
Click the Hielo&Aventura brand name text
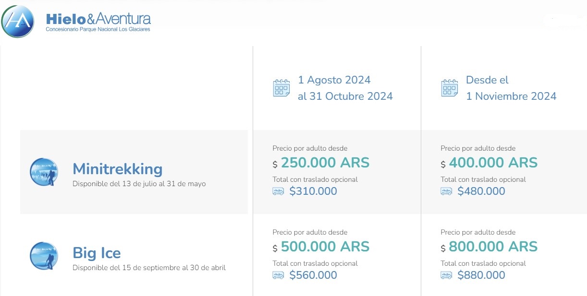click(98, 19)
